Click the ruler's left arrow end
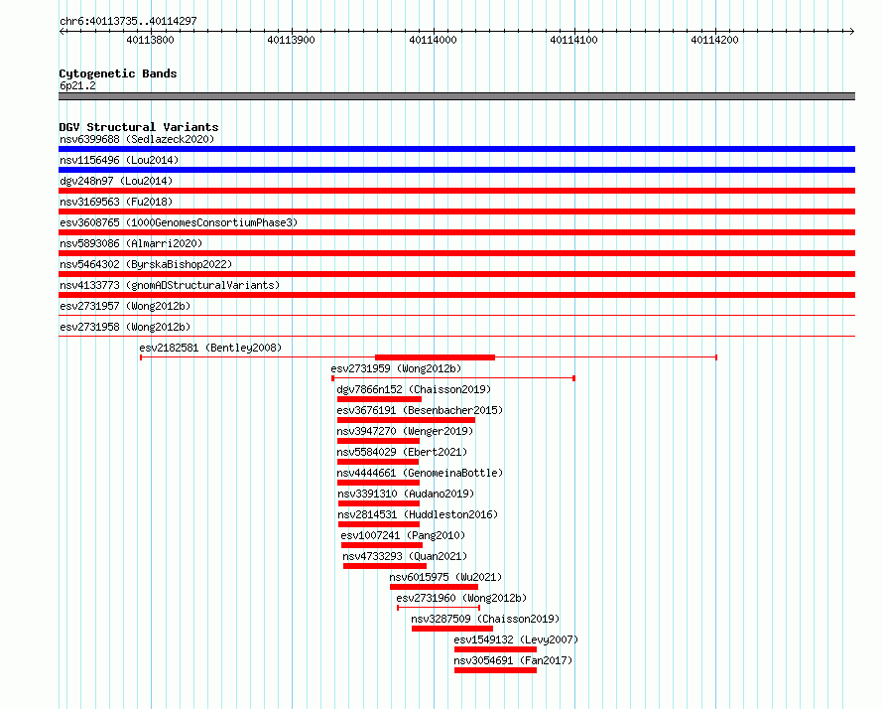 click(62, 31)
